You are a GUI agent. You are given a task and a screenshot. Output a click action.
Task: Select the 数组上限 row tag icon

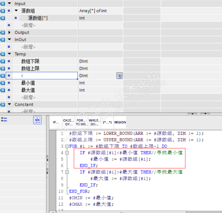pos(2,69)
